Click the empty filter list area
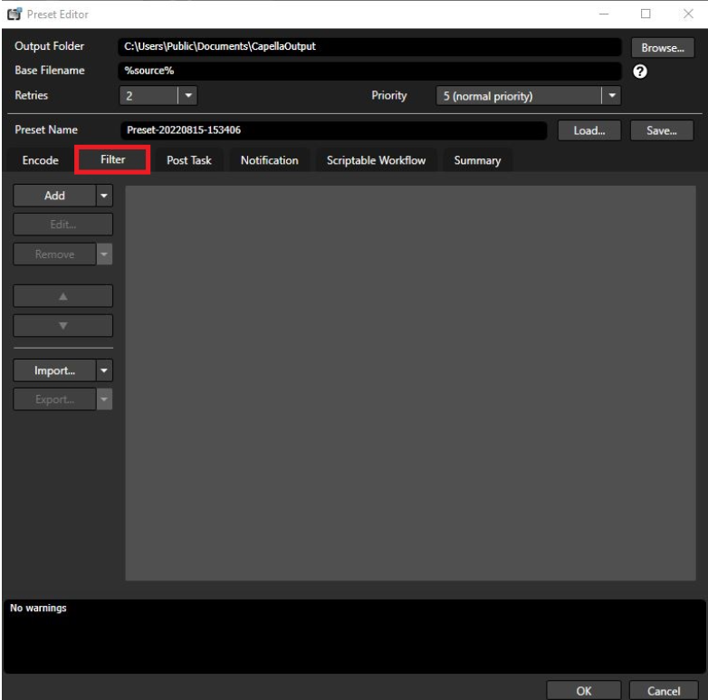The width and height of the screenshot is (708, 700). pyautogui.click(x=410, y=383)
